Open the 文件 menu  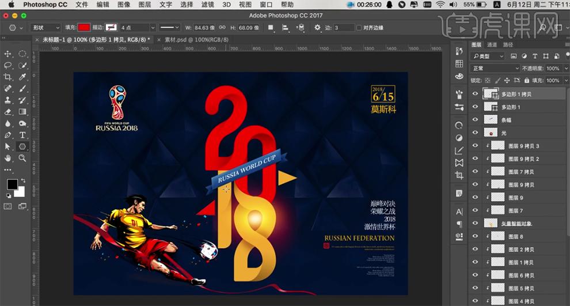point(82,5)
